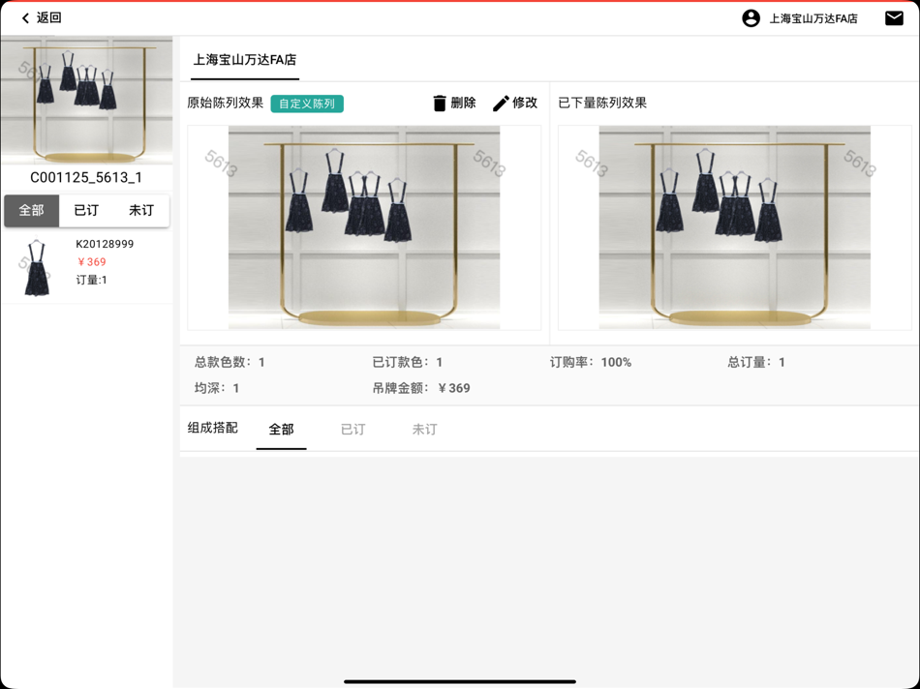Switch to the 上海宝山万达FA店 store tab

click(243, 60)
